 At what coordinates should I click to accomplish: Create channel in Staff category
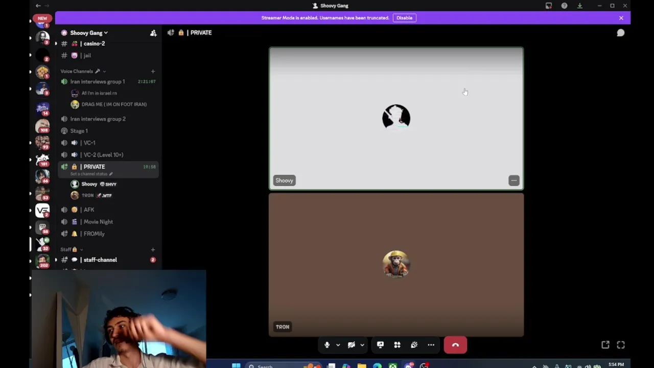pos(153,249)
